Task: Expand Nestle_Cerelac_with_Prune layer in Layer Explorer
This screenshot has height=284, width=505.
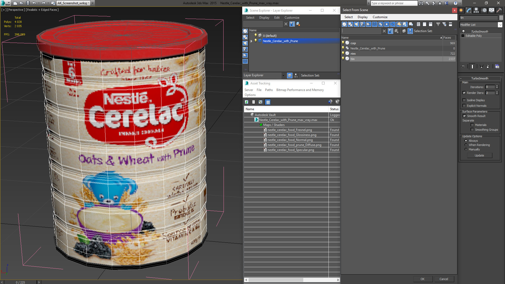Action: (251, 41)
